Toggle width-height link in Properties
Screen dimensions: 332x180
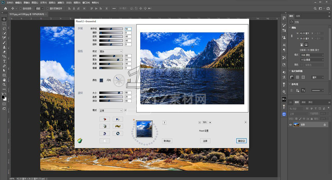[292, 36]
